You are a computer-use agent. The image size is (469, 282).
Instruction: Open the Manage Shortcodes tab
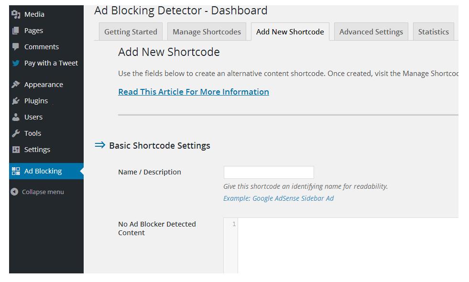click(x=207, y=32)
